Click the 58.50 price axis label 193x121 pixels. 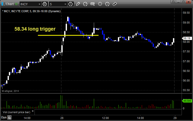click(186, 32)
